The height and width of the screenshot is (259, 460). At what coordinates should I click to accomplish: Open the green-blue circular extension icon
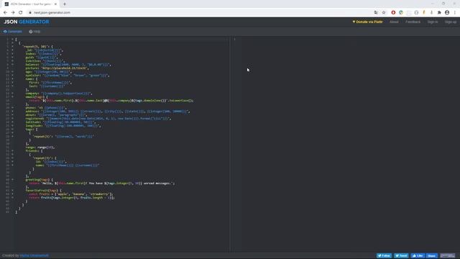[401, 13]
